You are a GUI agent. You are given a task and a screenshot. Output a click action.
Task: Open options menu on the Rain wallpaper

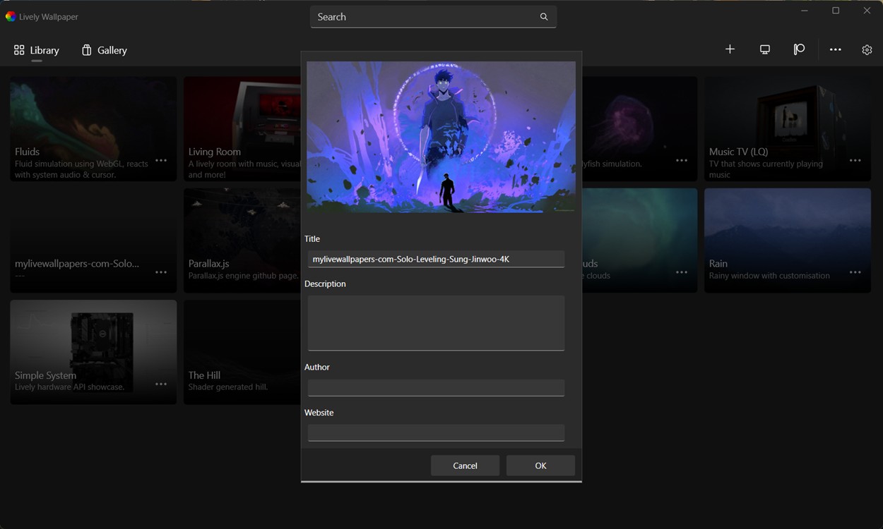point(855,272)
